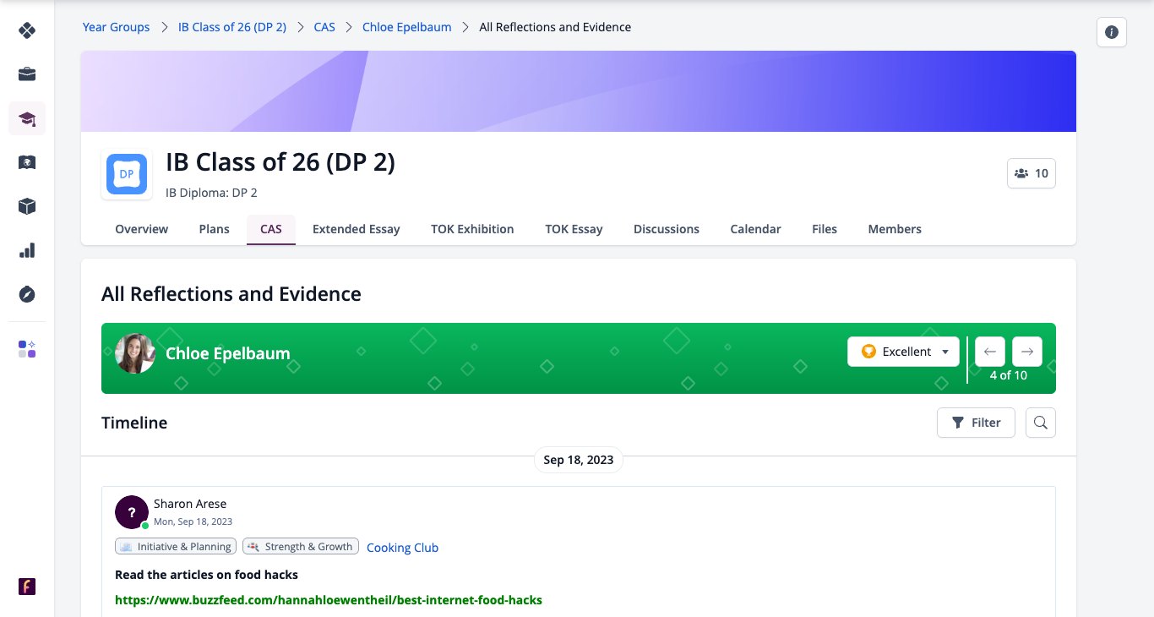
Task: Open the Excellent status dropdown
Action: tap(903, 352)
